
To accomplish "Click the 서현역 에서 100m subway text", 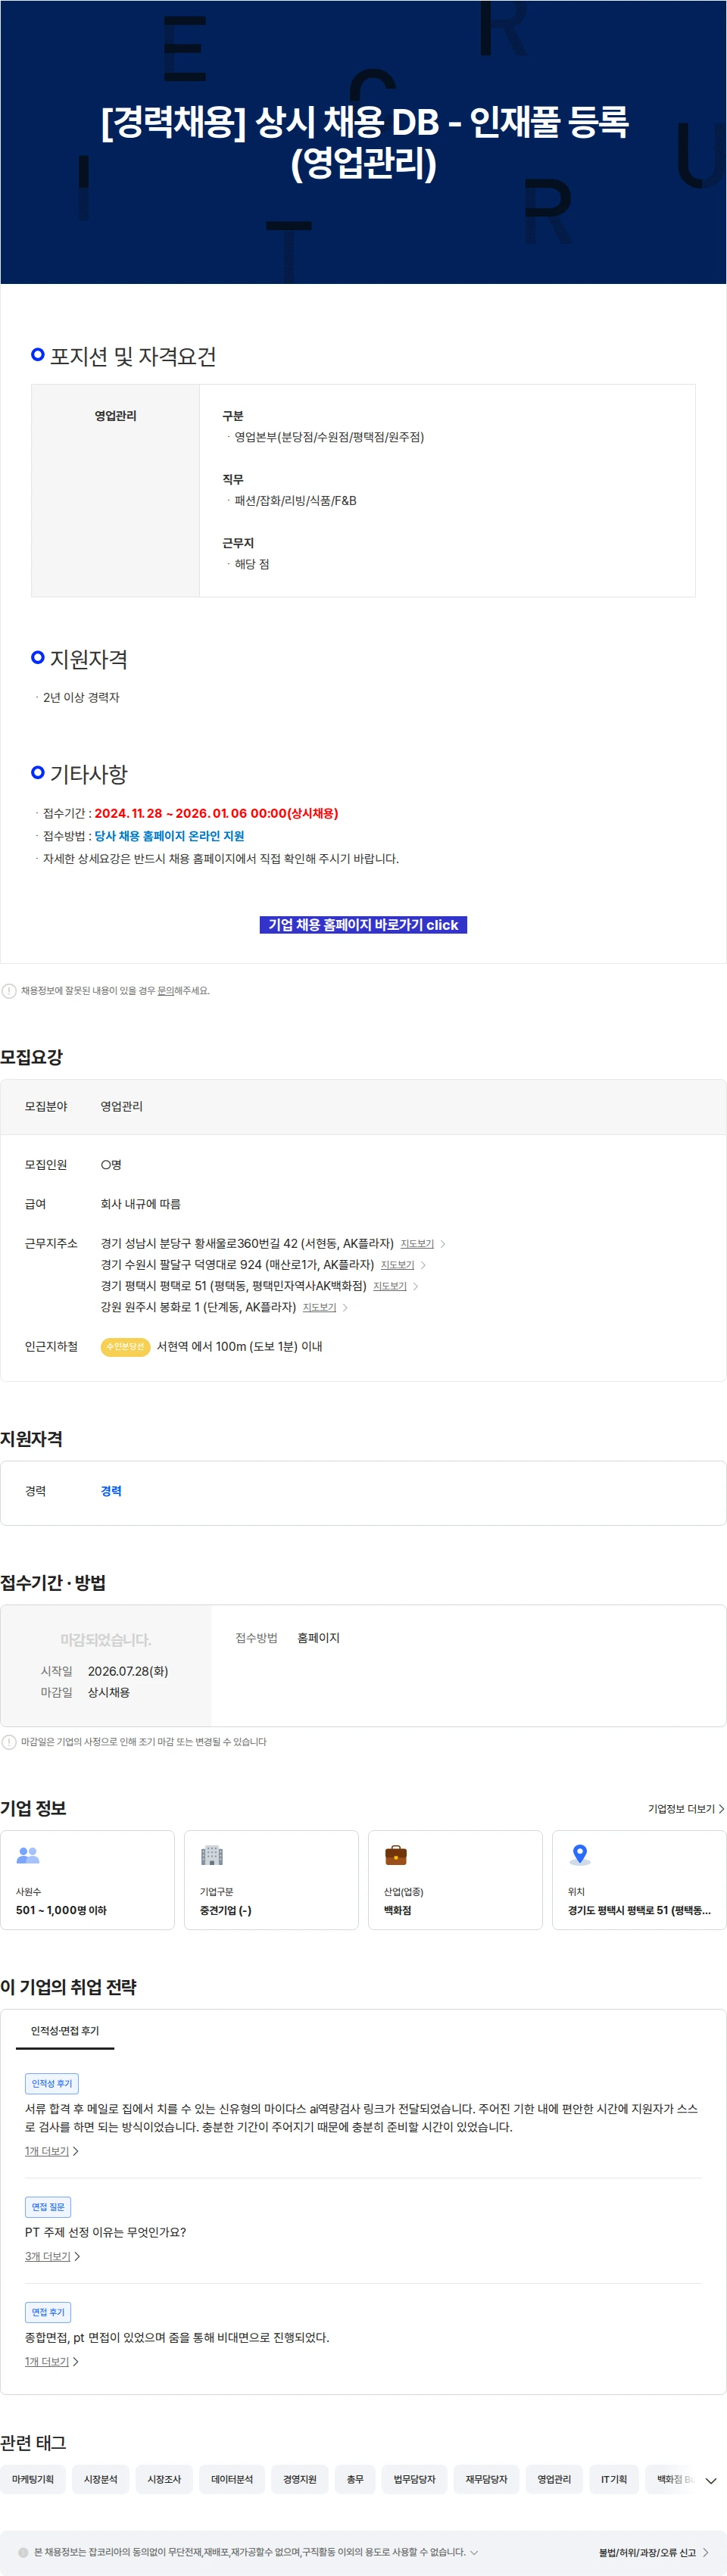I will [239, 1347].
